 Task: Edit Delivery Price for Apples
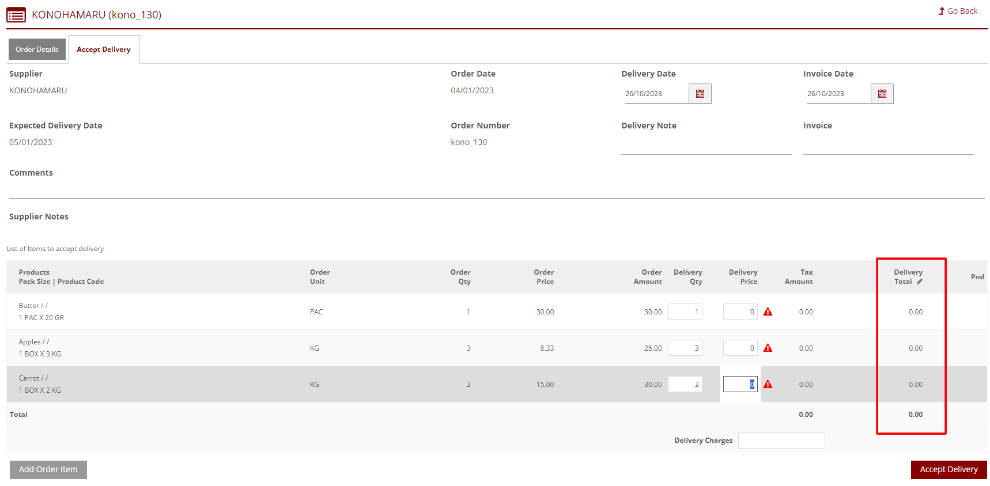click(x=740, y=348)
